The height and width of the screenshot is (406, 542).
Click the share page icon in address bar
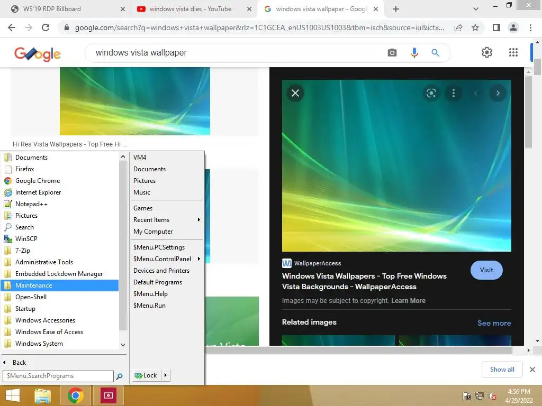(458, 27)
